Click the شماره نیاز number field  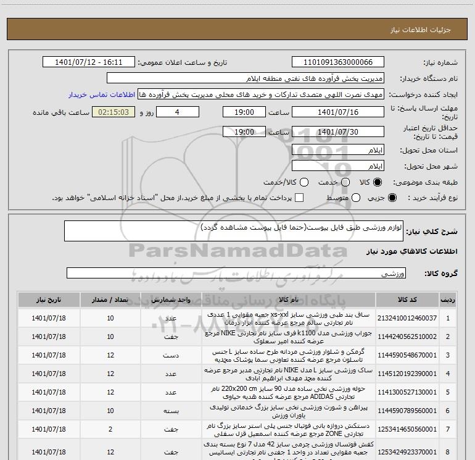click(337, 62)
